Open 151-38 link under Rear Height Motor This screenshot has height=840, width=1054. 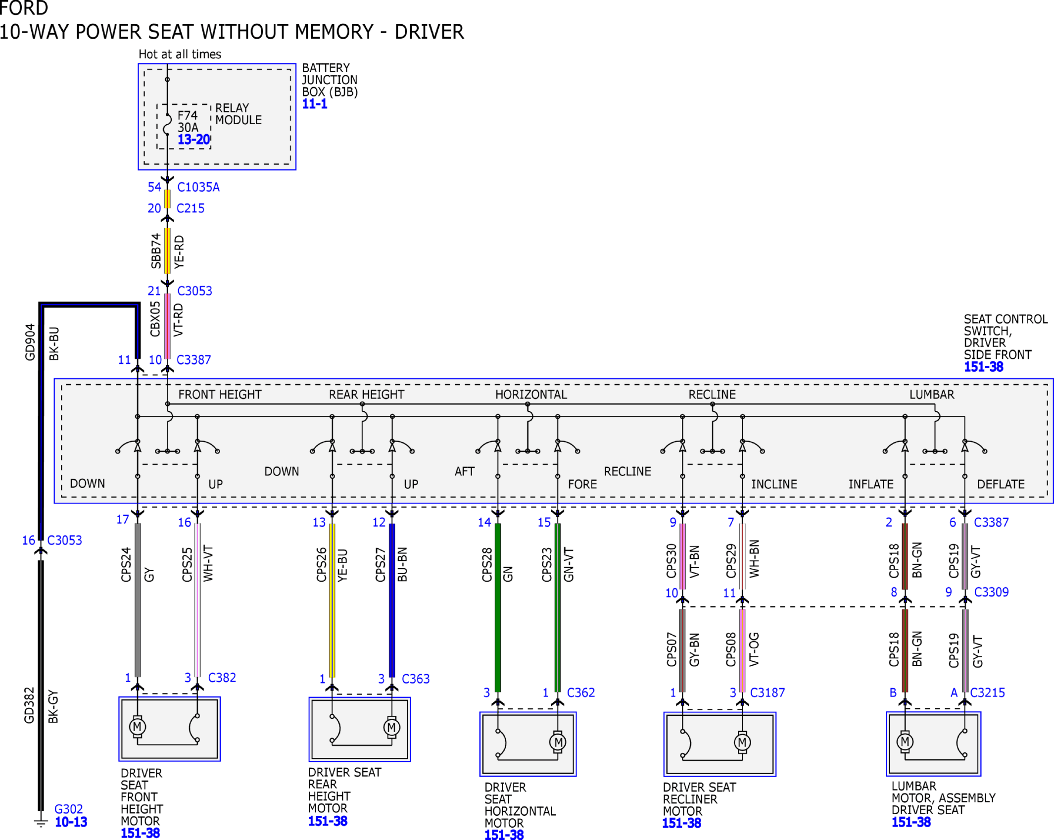pyautogui.click(x=328, y=821)
